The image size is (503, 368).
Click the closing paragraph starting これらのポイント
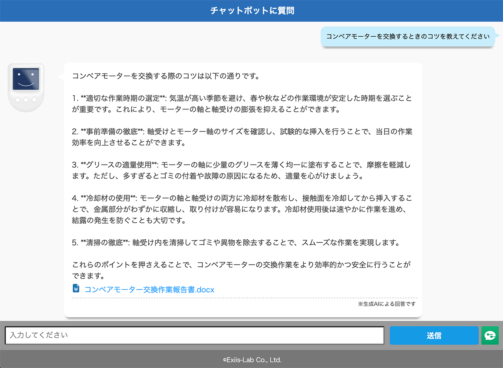241,265
